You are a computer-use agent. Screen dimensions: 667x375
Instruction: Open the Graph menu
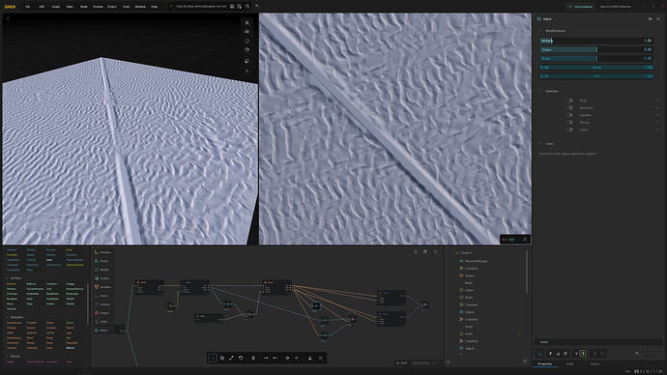(x=56, y=7)
